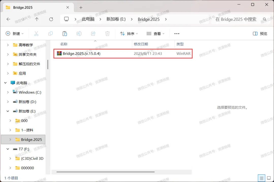Share the selected item
This screenshot has width=274, height=182.
[93, 34]
